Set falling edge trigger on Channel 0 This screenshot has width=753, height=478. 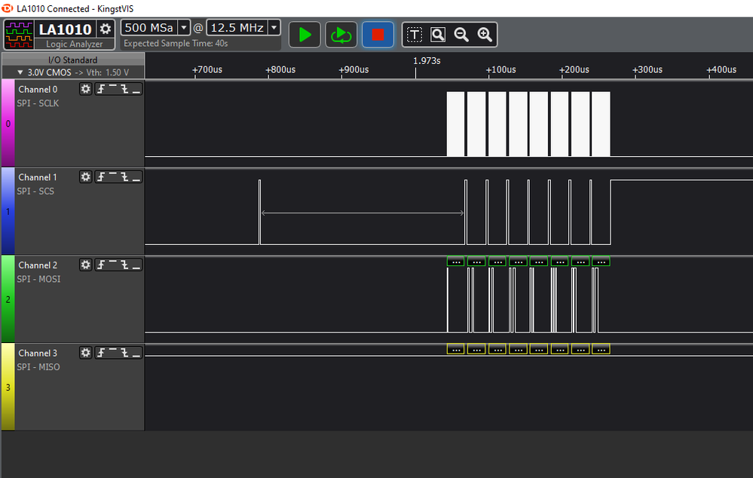click(125, 89)
